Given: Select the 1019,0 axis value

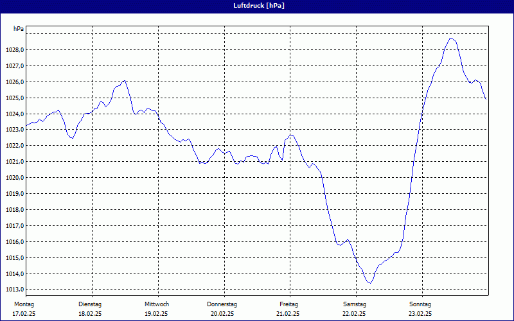Looking at the screenshot, I should click(15, 194).
